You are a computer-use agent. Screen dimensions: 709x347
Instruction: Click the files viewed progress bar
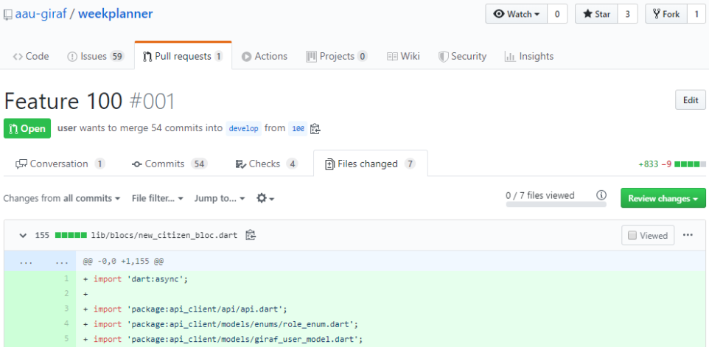(x=556, y=205)
